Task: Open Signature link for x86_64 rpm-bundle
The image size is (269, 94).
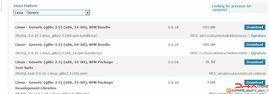Action: click(x=258, y=53)
